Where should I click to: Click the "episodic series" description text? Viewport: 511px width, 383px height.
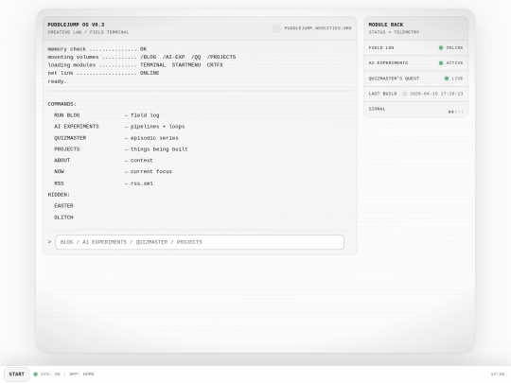pos(154,138)
